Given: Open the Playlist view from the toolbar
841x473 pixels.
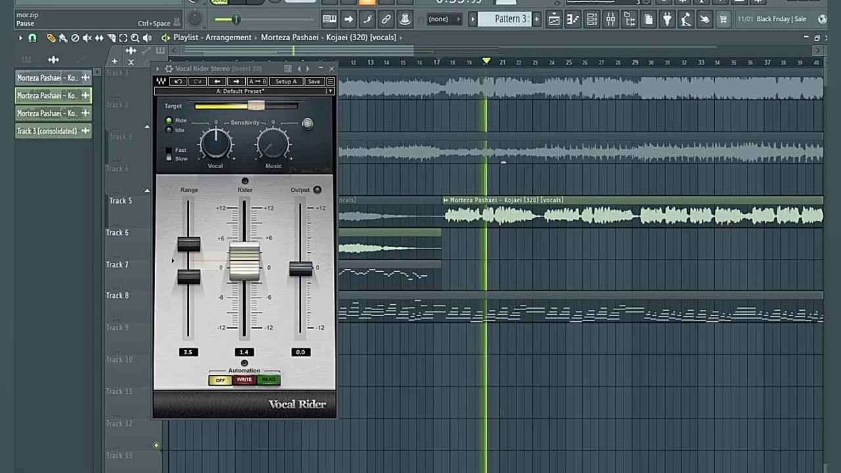Looking at the screenshot, I should [554, 19].
